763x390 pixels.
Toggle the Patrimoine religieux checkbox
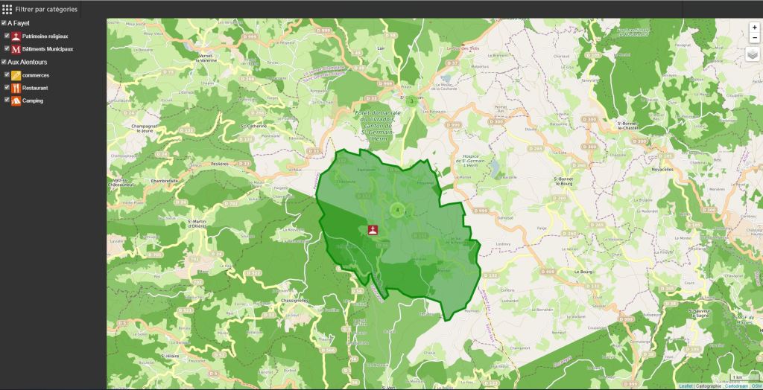click(7, 36)
